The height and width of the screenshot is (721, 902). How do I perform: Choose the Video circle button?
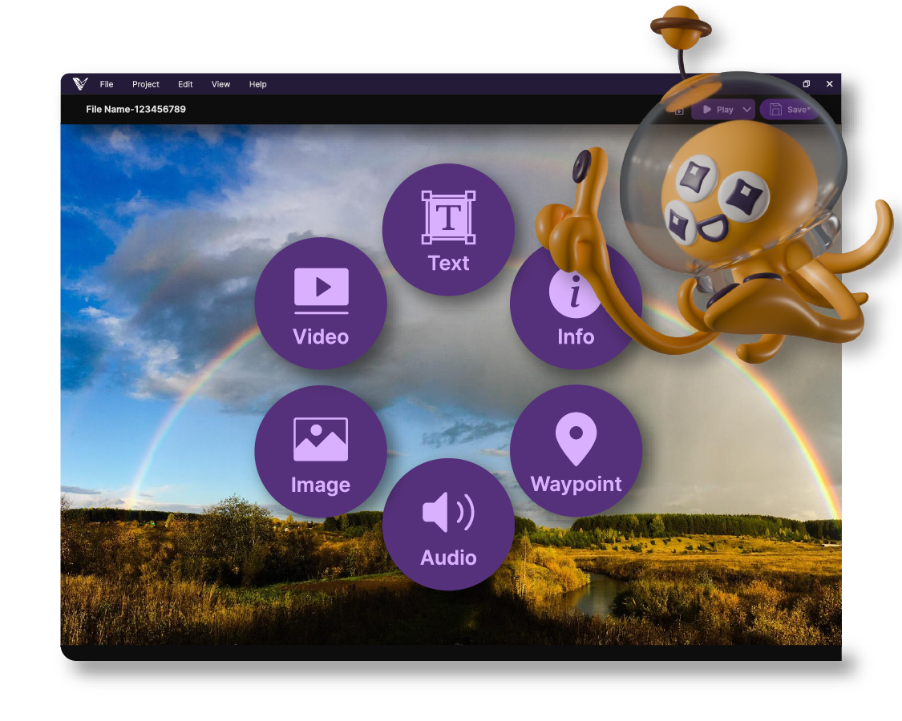(321, 304)
